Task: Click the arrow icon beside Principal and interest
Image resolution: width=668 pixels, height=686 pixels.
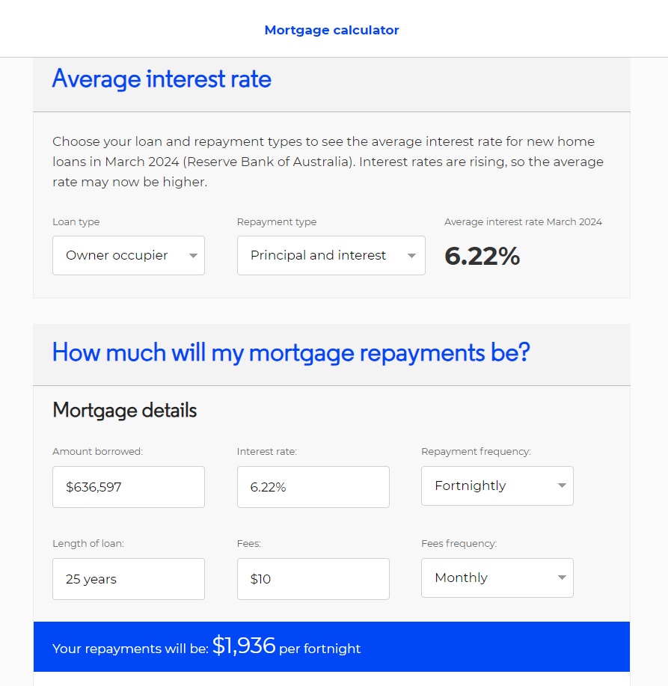Action: tap(411, 256)
